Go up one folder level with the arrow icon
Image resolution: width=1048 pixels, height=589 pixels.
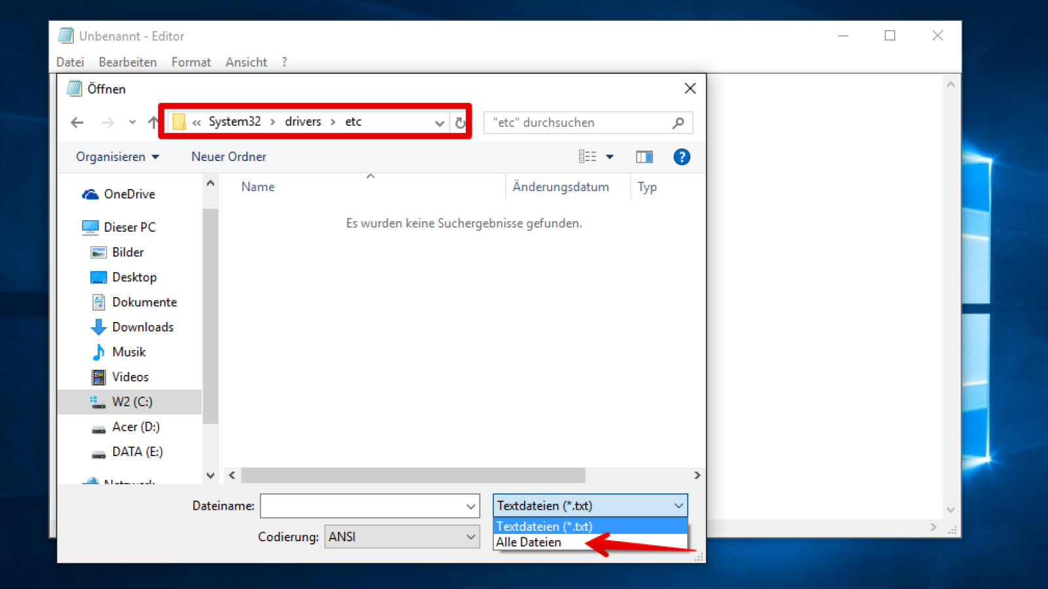[155, 122]
